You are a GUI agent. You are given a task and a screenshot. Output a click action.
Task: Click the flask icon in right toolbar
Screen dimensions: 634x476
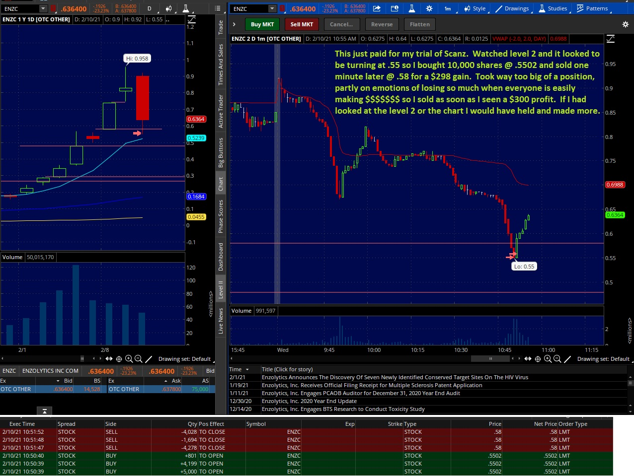point(412,8)
